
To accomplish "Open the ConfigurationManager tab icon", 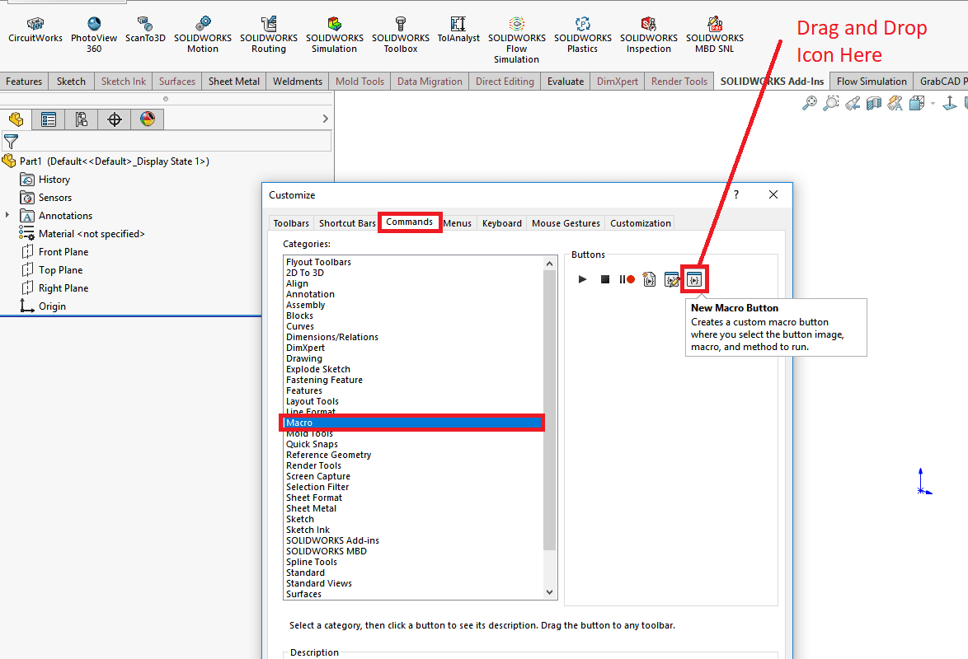I will tap(81, 119).
